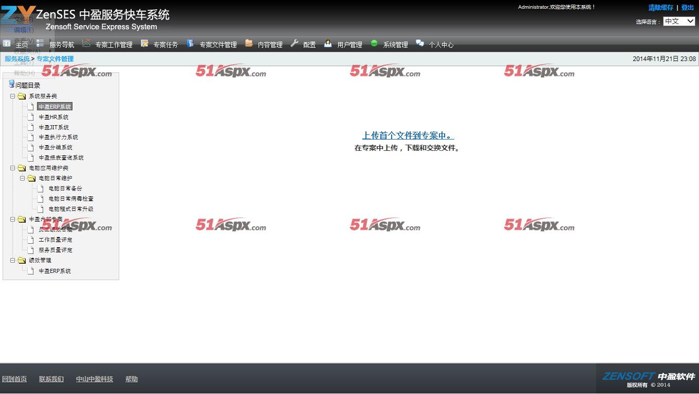Image resolution: width=699 pixels, height=394 pixels.
Task: Click the 用户管理 user icon
Action: click(328, 43)
